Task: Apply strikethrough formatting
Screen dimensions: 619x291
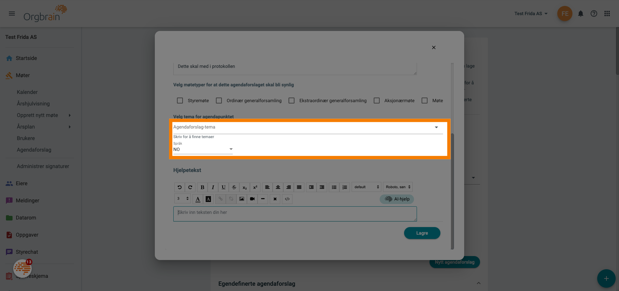Action: [x=234, y=187]
